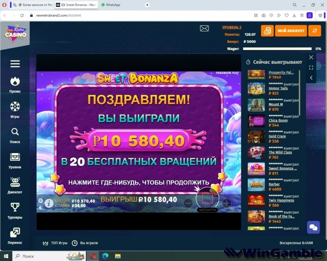Image resolution: width=327 pixels, height=261 pixels.
Task: Click the mail envelope icon
Action: click(x=204, y=28)
